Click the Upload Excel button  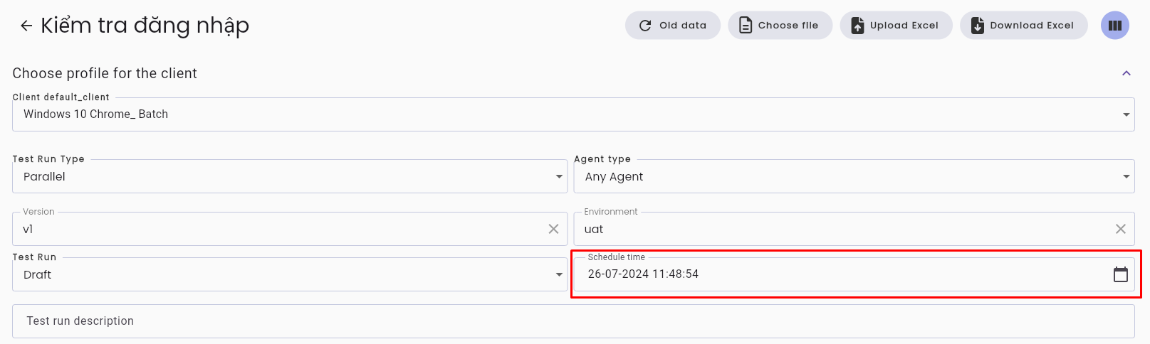point(896,26)
